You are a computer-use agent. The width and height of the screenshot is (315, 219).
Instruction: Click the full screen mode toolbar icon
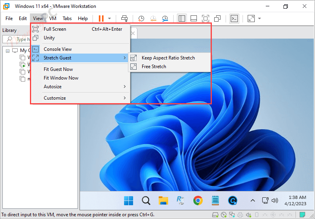[x=205, y=19]
